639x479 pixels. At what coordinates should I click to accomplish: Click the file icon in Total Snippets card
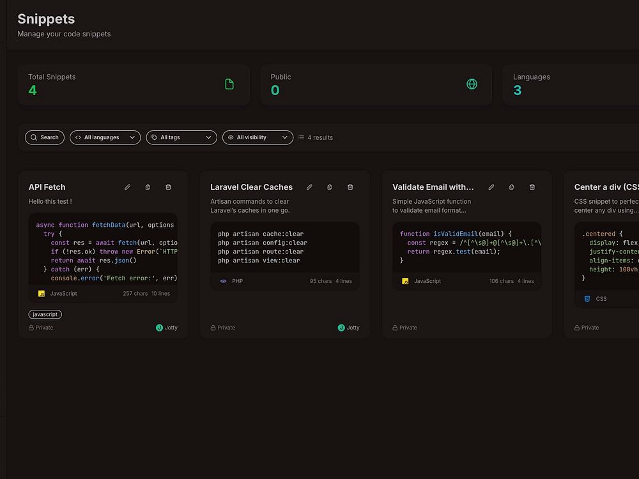click(x=229, y=84)
